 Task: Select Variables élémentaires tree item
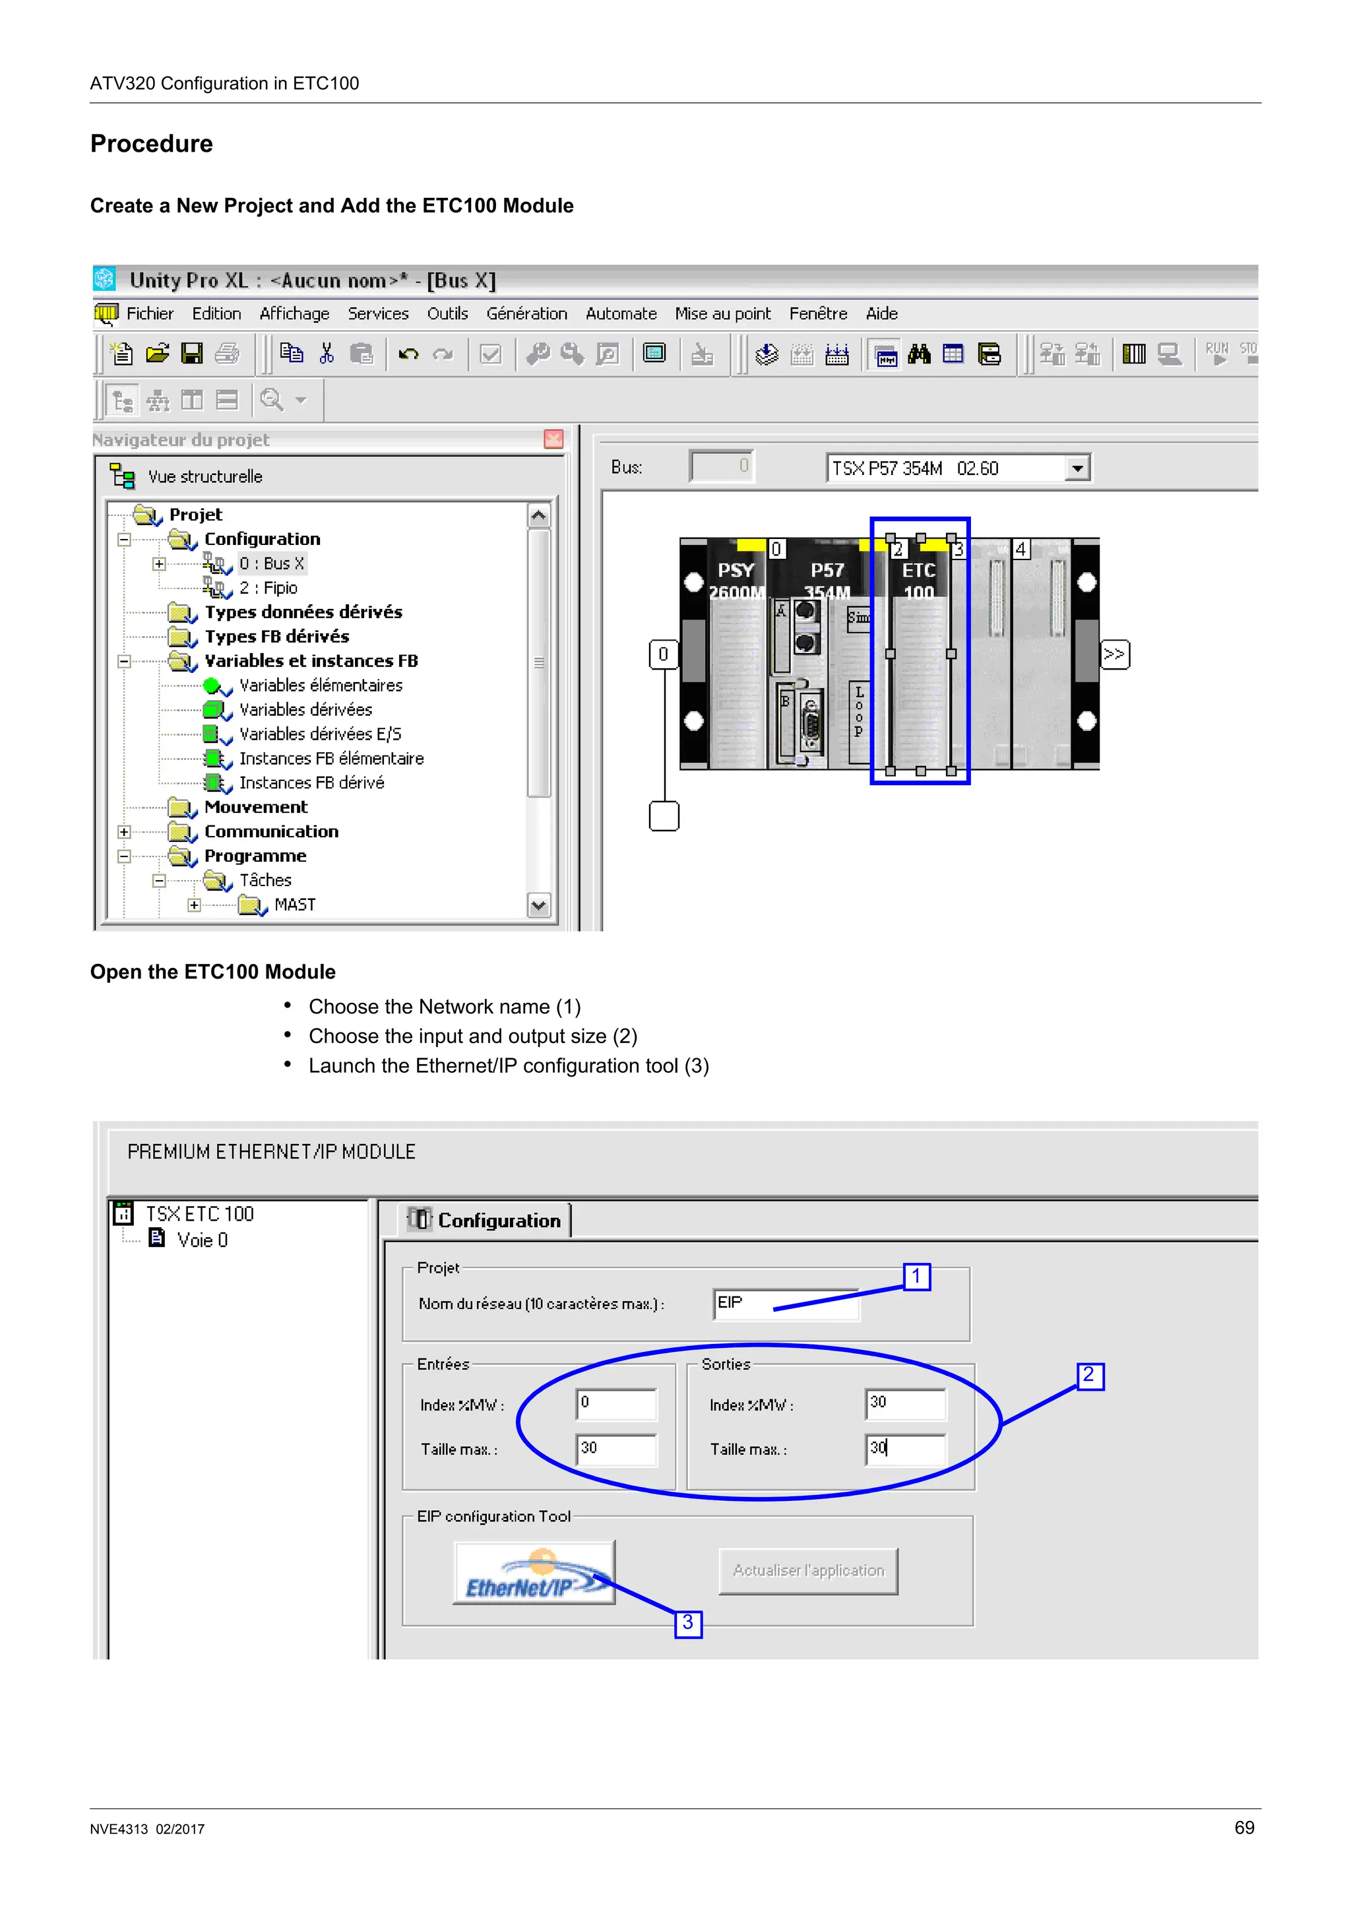pyautogui.click(x=321, y=685)
